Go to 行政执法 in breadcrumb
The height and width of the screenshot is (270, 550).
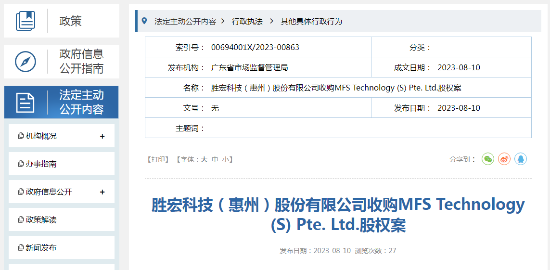[247, 21]
